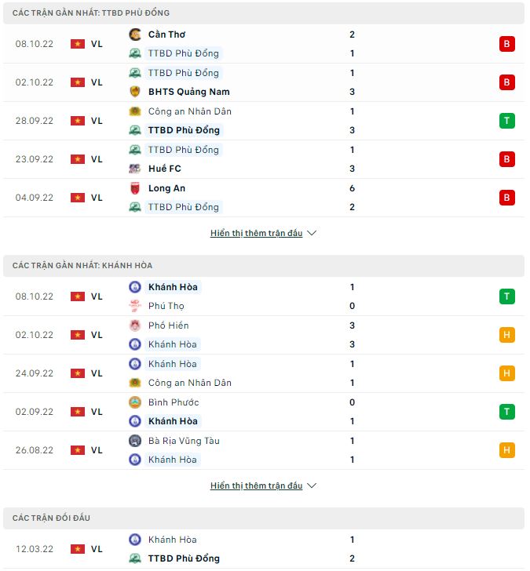Viewport: 530px width, 571px height.
Task: Click the chevron under the Khánh Hòa match list
Action: (x=312, y=486)
